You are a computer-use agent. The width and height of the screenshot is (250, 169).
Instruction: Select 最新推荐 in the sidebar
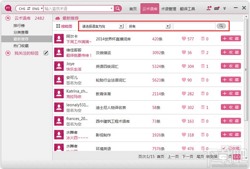click(x=27, y=39)
